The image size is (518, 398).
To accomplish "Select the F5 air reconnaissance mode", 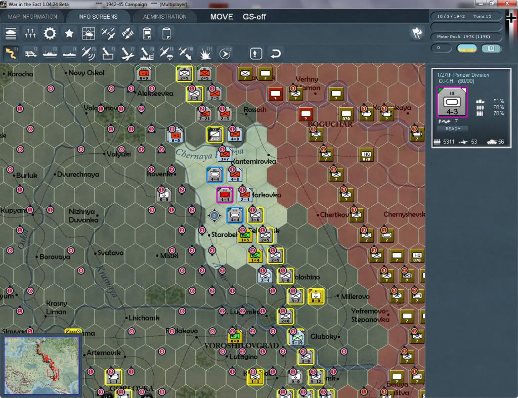I will (x=89, y=53).
